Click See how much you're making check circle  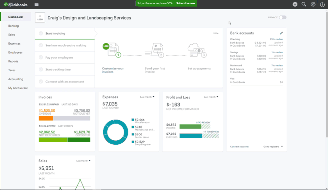(x=41, y=45)
